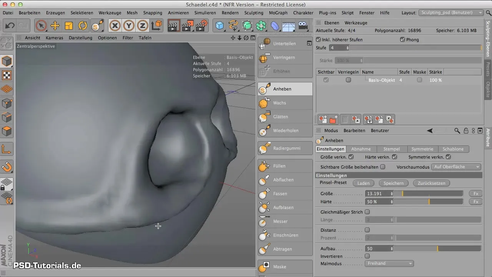Click the undo arrow in toolbar
This screenshot has height=277, width=492.
pyautogui.click(x=10, y=26)
